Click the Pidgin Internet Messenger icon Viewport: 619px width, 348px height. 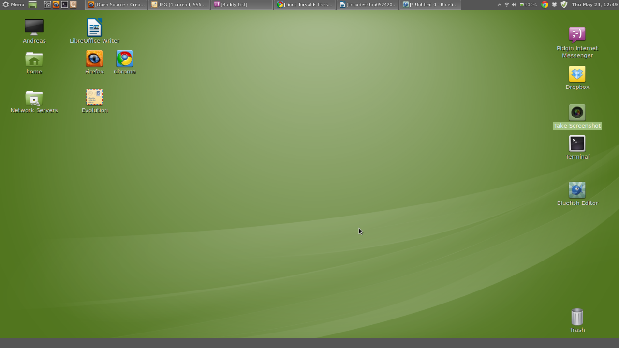(x=577, y=35)
